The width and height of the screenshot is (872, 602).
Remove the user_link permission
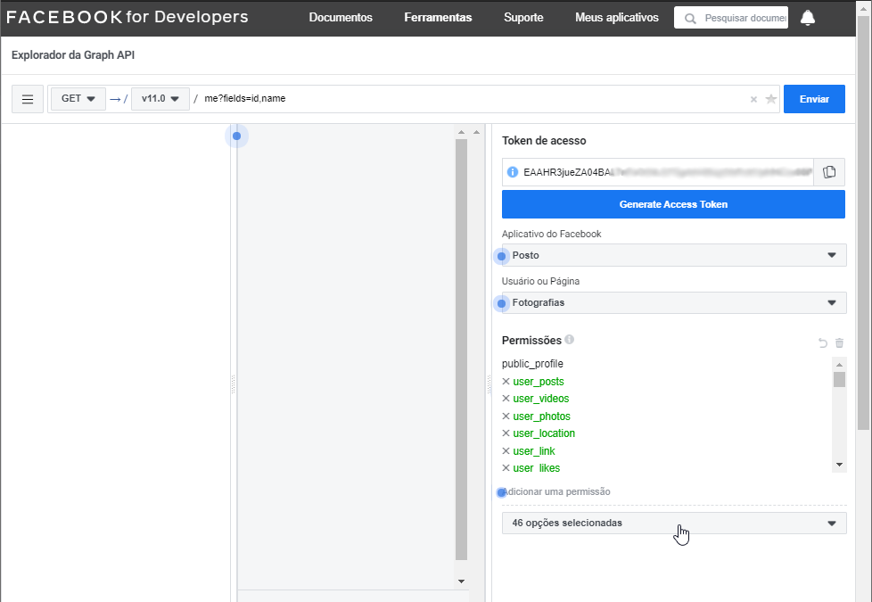click(x=506, y=450)
